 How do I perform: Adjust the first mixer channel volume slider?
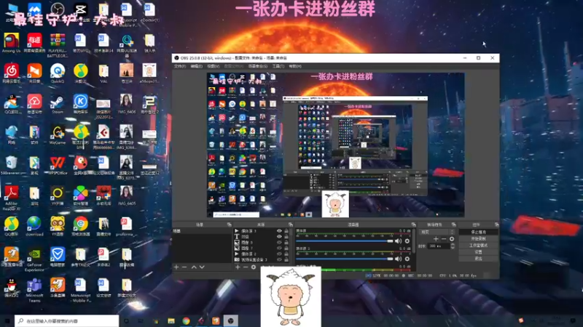pos(344,241)
